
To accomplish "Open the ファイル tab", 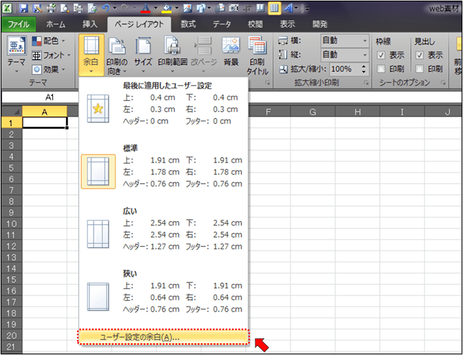I will click(x=19, y=24).
